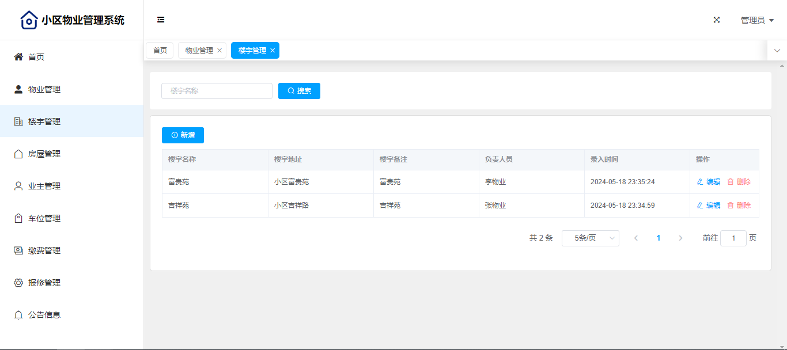This screenshot has width=787, height=350.
Task: Expand the 5条/页 page size selector
Action: point(590,238)
